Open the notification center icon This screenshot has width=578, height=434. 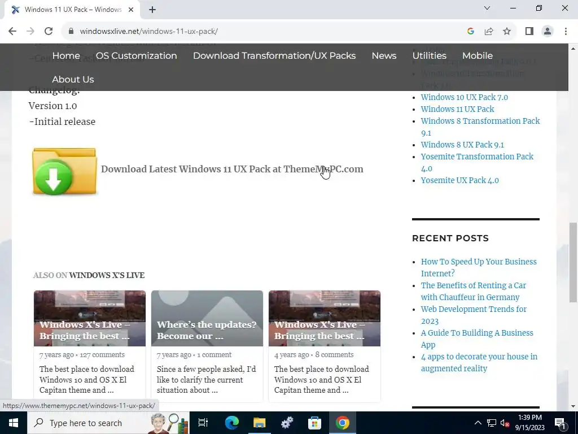tap(560, 423)
